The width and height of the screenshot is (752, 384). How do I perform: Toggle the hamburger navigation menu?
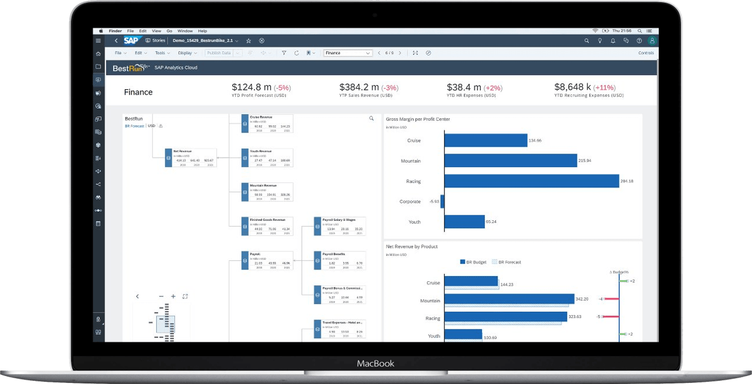coord(98,41)
